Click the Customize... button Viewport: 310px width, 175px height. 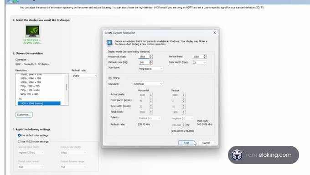[x=24, y=115]
